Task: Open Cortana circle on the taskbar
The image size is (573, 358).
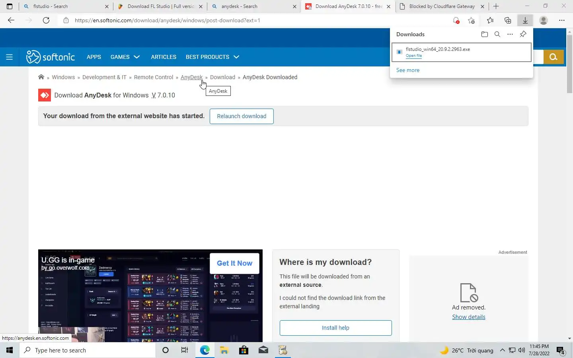Action: coord(166,350)
